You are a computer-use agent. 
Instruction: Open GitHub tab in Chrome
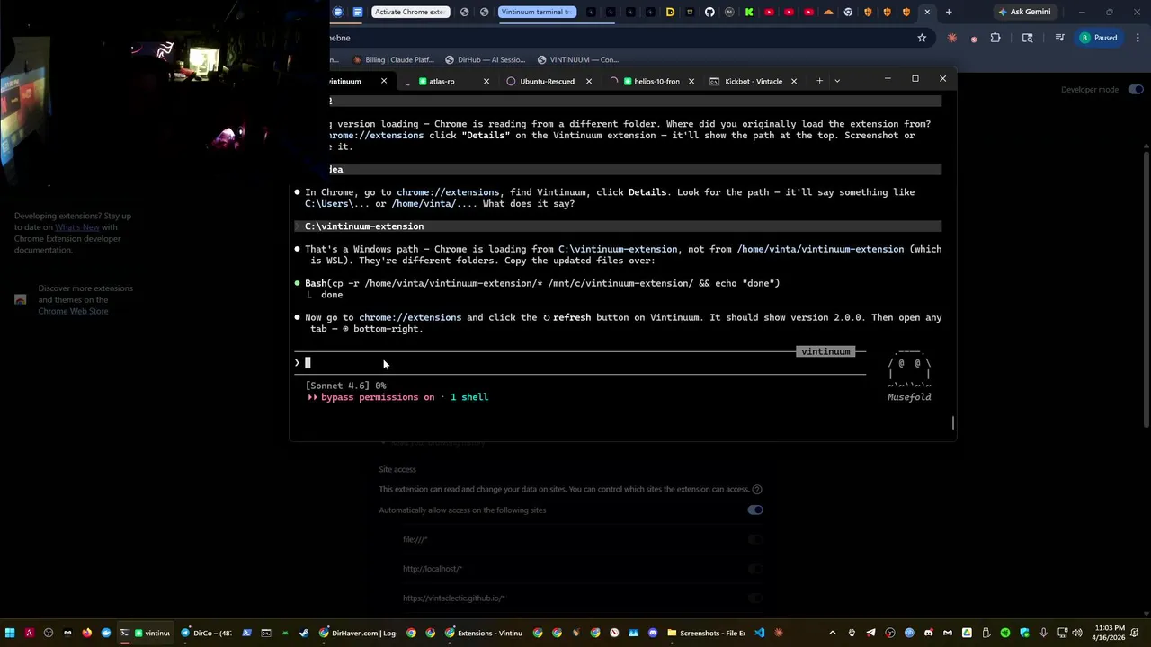point(709,12)
